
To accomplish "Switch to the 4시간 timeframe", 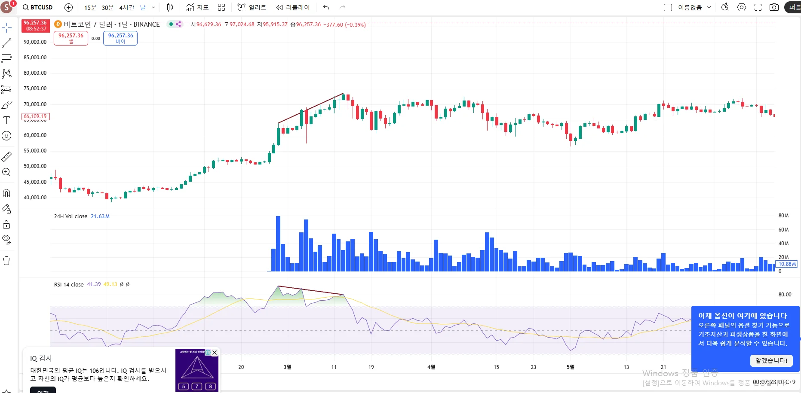I will 126,7.
